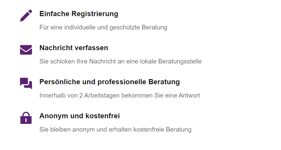Click the 'Nachricht verfassen' heading

pos(74,48)
